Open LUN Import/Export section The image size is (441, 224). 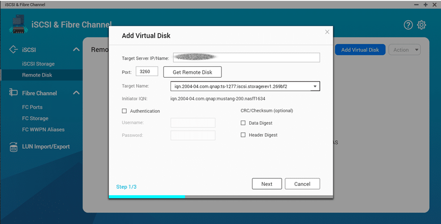point(46,147)
